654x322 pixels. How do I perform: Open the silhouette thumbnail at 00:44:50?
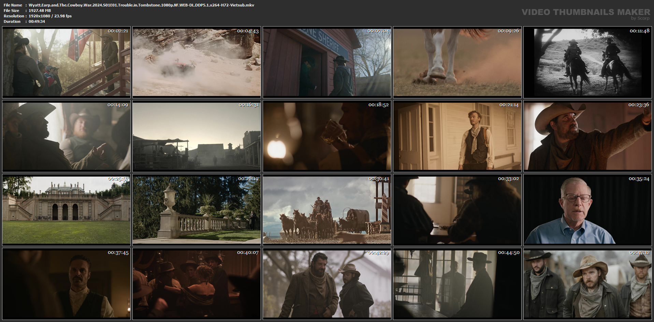[457, 284]
